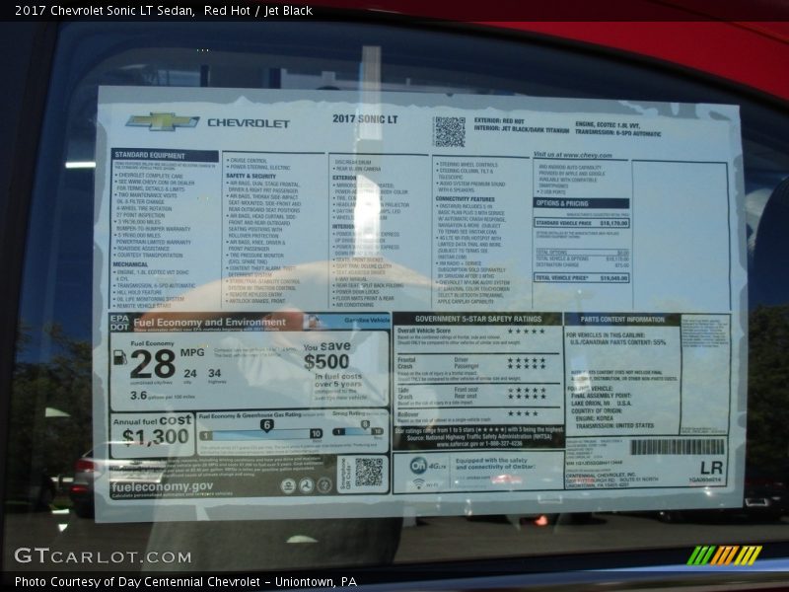789x592 pixels.
Task: Click the STANDARD EQUIPMENT header
Action: [x=165, y=155]
